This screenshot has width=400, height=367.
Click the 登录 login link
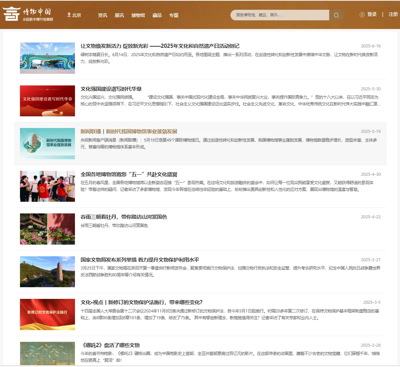[372, 15]
